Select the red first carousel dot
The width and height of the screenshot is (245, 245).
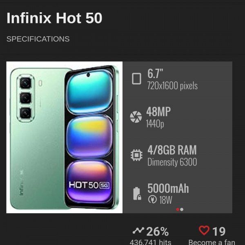[x=178, y=209]
